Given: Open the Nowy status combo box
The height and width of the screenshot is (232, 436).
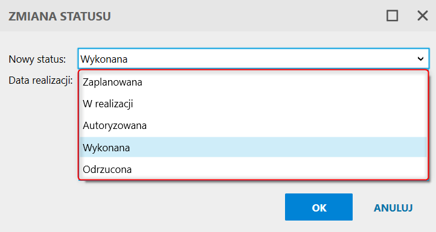Looking at the screenshot, I should pos(253,59).
